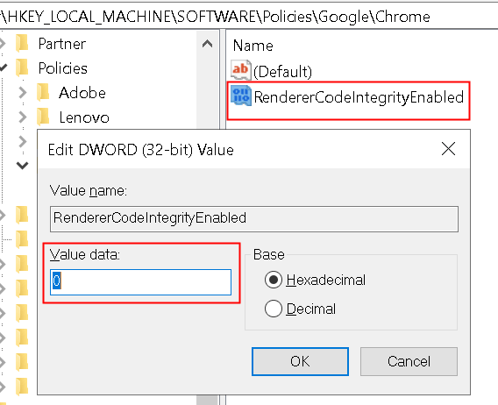Select the Partner folder icon
498x405 pixels.
(22, 43)
